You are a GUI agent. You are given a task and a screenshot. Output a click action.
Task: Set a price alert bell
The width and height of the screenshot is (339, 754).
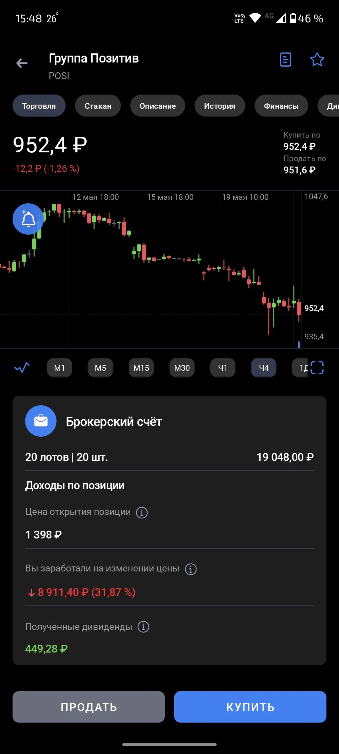point(28,219)
